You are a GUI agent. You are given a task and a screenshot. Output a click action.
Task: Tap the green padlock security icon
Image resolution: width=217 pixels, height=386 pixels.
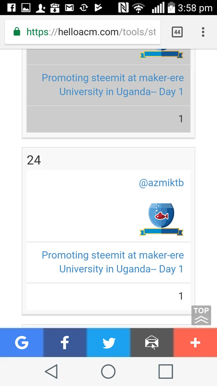coord(17,32)
